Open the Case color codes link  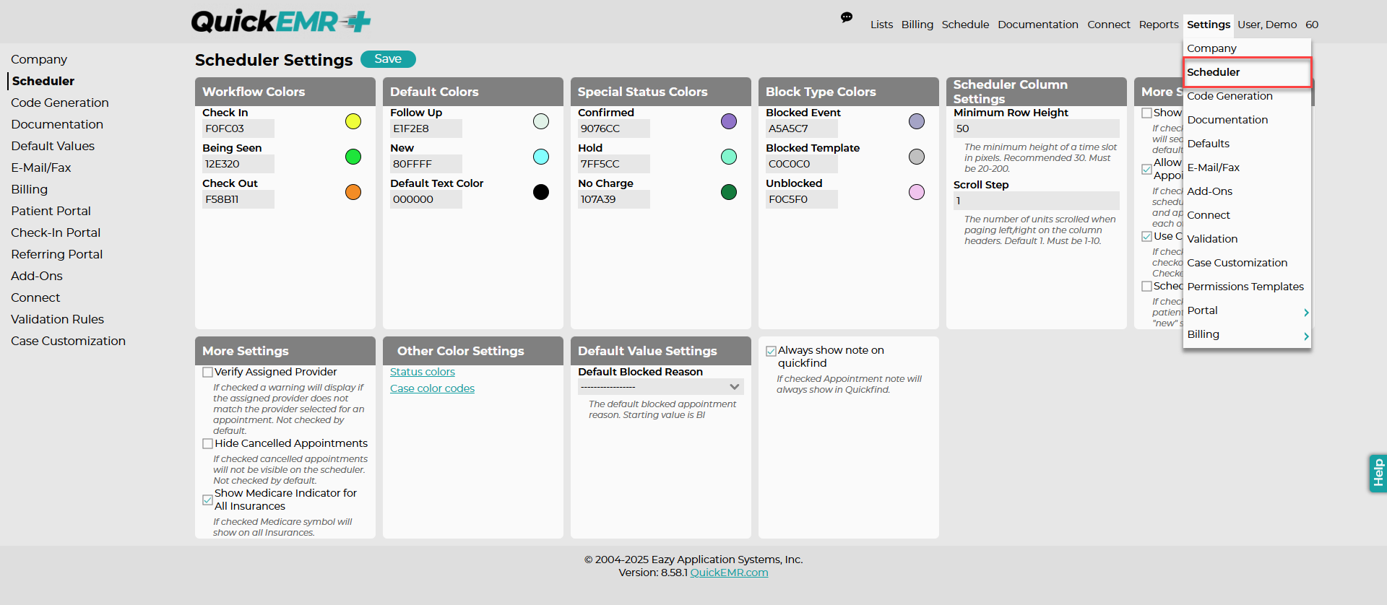[x=432, y=388]
